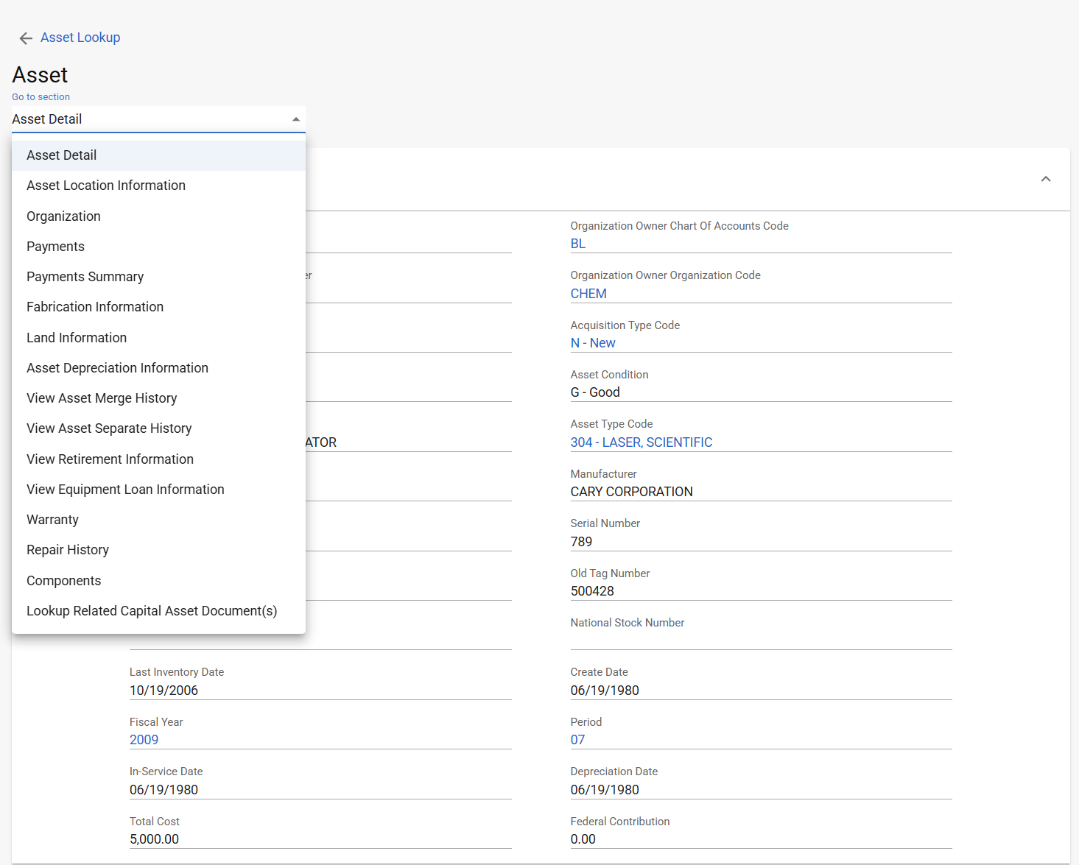The image size is (1079, 865).
Task: Click the Serial Number field value 789
Action: coord(581,542)
